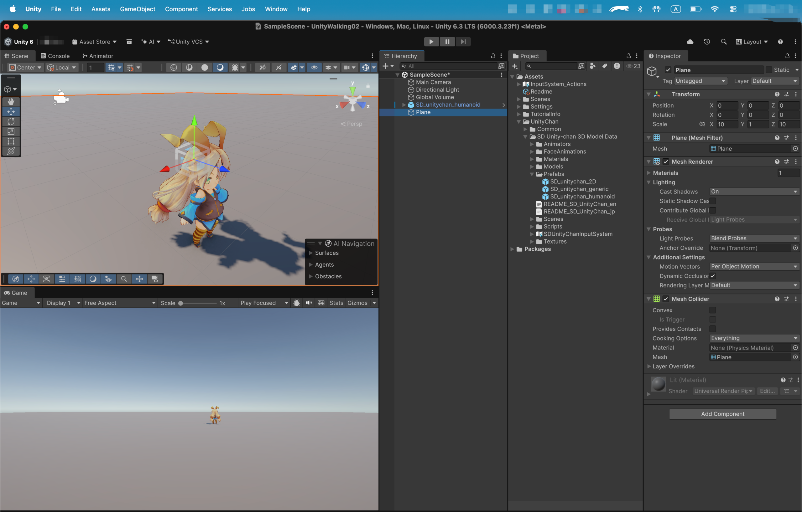
Task: Open the Free Aspect dropdown
Action: pyautogui.click(x=120, y=303)
